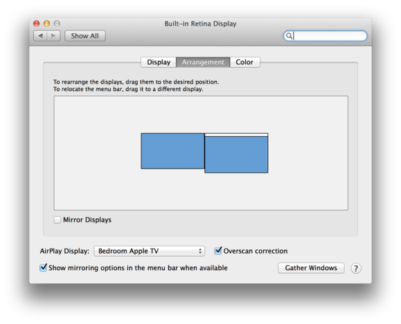Minimize window with the yellow button

pyautogui.click(x=47, y=23)
